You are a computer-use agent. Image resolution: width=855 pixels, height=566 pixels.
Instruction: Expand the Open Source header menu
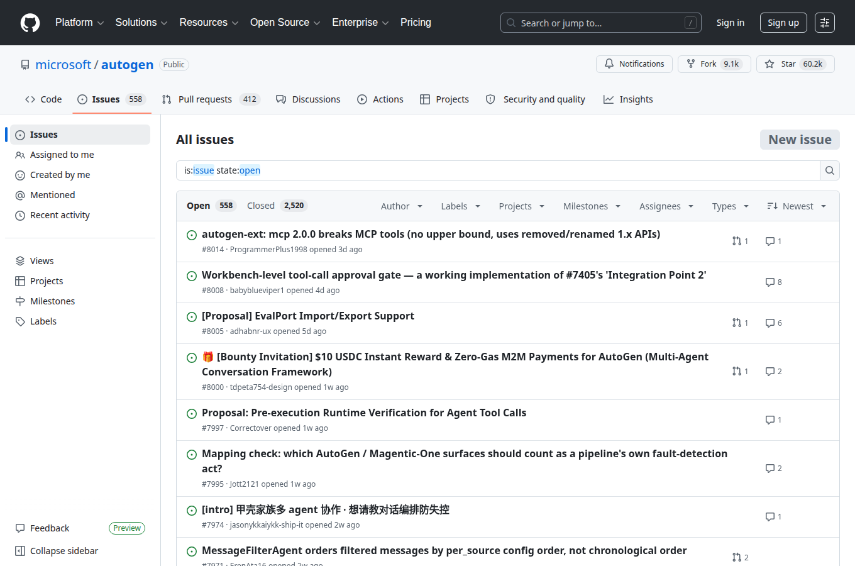point(285,23)
